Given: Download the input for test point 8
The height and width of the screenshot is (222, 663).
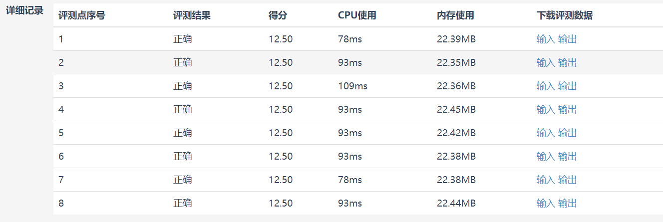Looking at the screenshot, I should pos(546,203).
